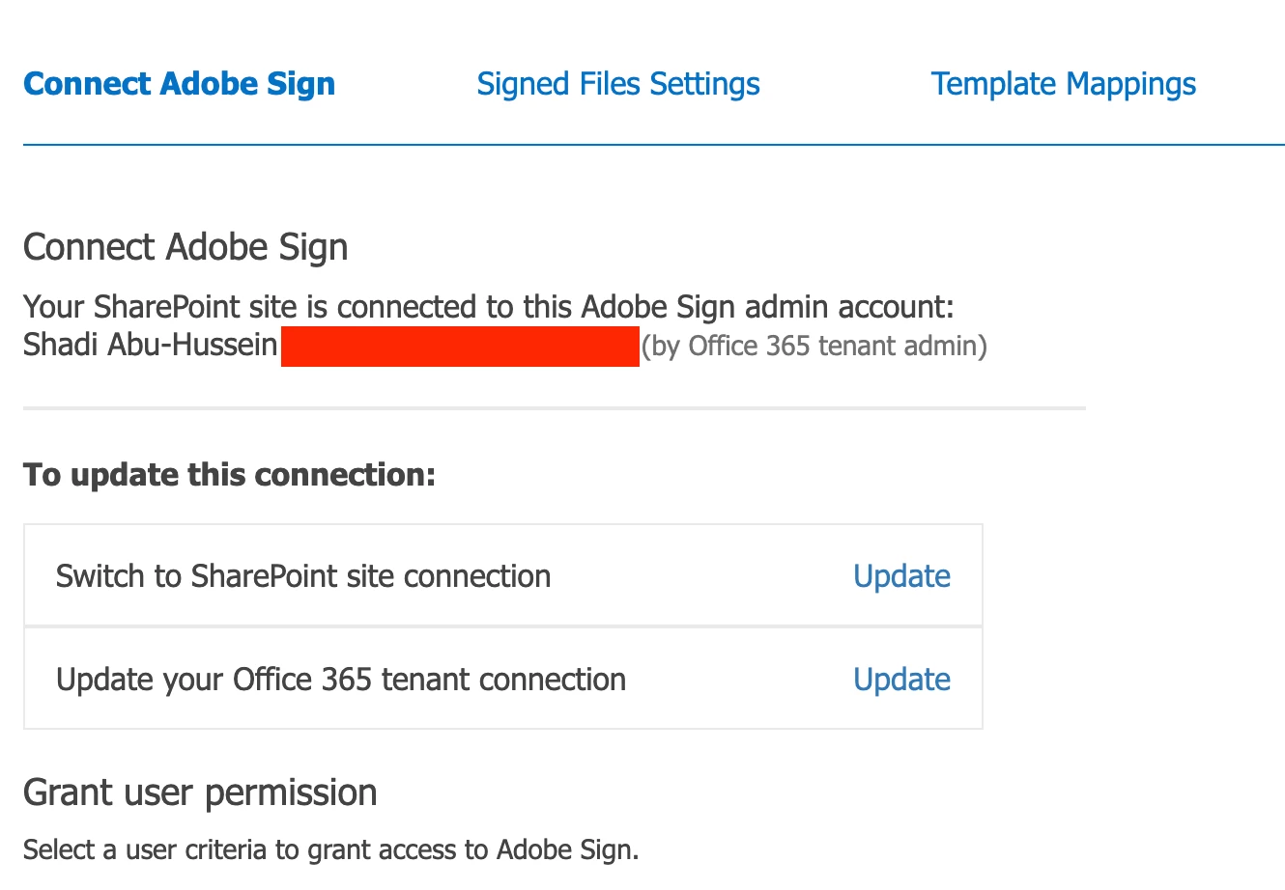The image size is (1285, 890).
Task: Select the Switch to SharePoint site connection label
Action: [x=303, y=576]
